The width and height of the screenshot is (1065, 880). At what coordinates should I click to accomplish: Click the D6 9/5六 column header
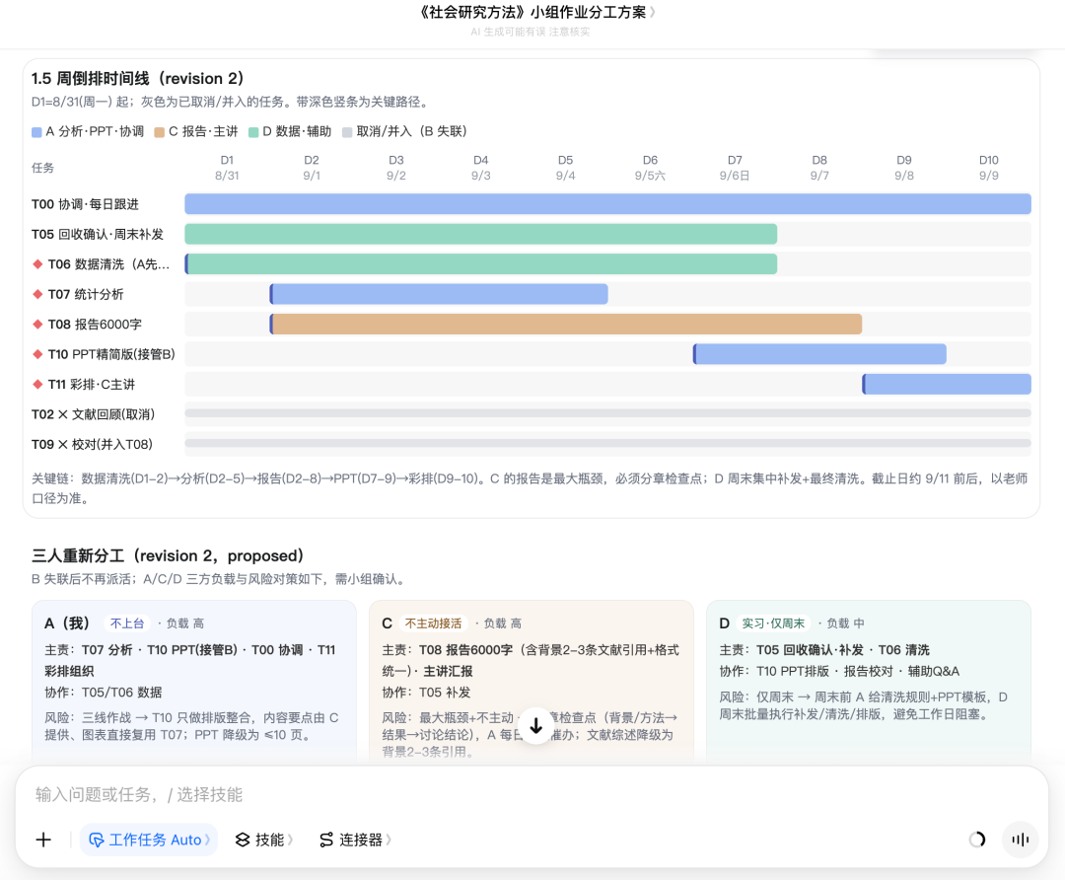coord(650,168)
